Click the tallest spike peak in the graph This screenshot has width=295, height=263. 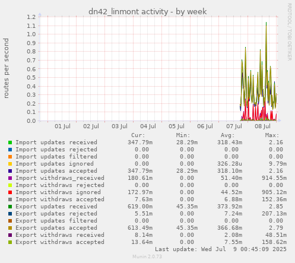pos(266,23)
